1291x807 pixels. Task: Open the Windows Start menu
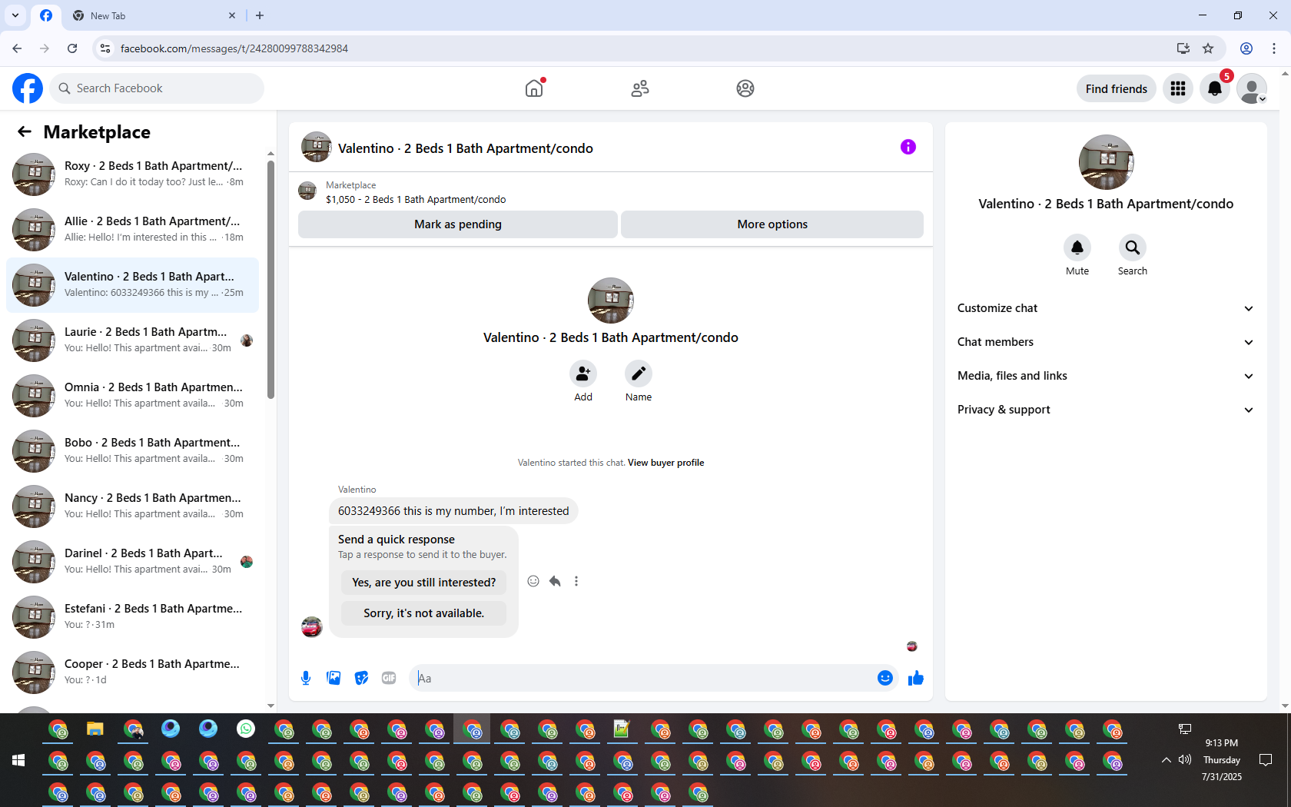[x=18, y=760]
